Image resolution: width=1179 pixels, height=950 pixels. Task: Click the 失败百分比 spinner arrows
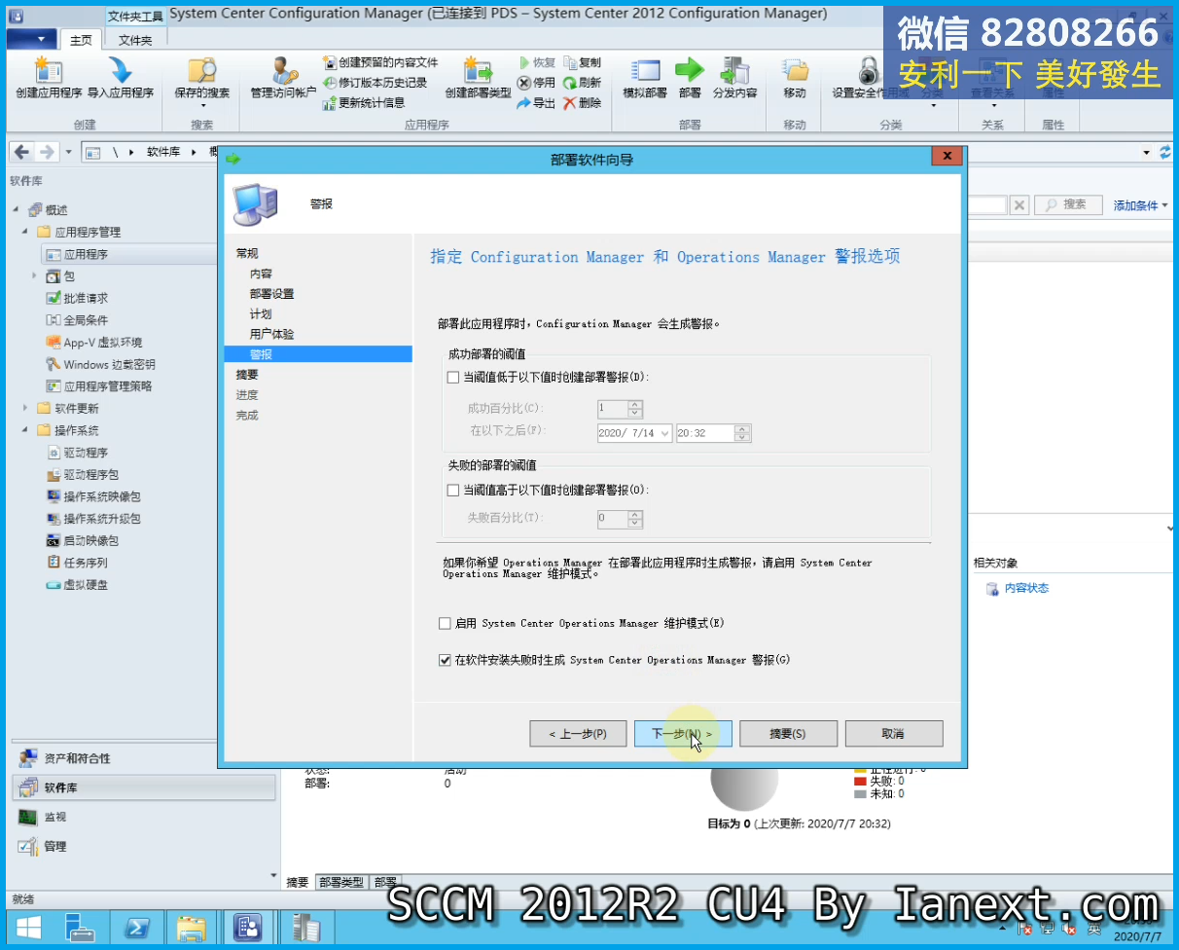[635, 519]
